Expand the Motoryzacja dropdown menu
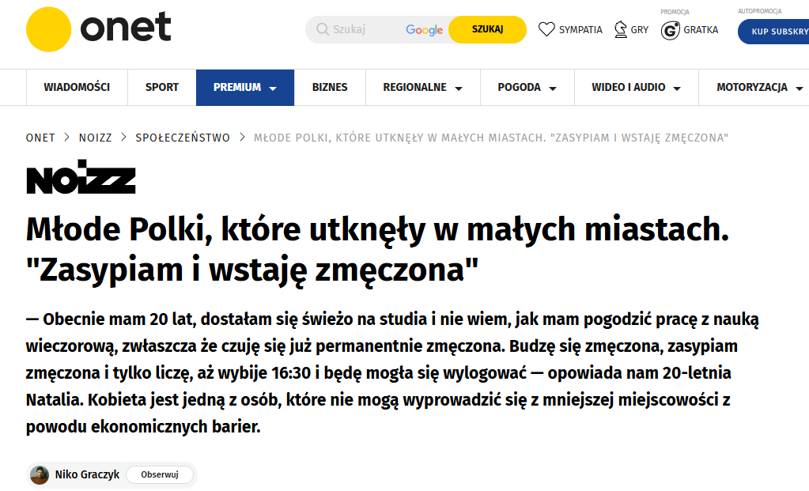809x491 pixels. [800, 89]
